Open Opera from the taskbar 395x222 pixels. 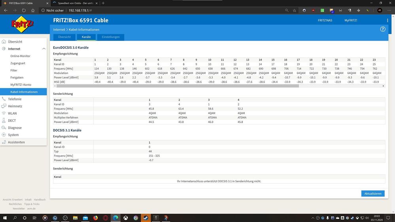[x=106, y=218]
